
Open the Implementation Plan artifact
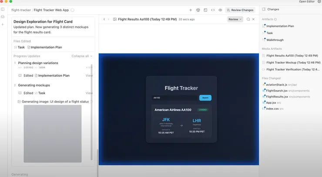(x=280, y=26)
